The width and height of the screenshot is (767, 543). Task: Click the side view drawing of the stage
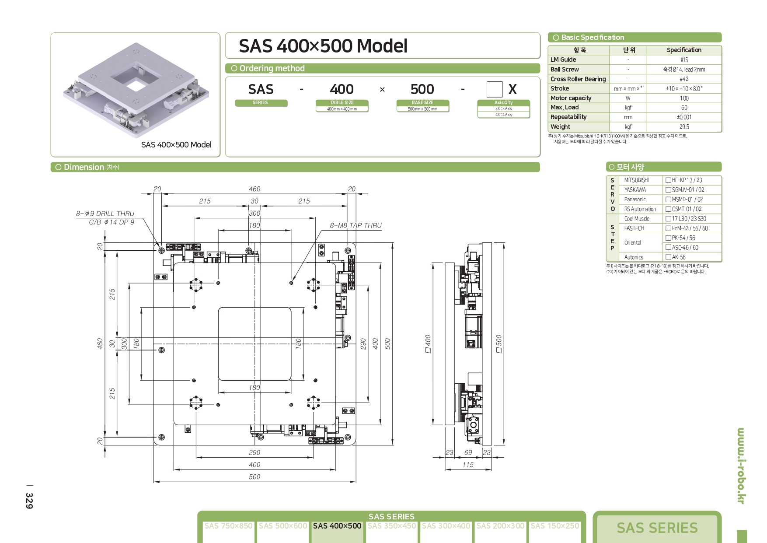(468, 344)
